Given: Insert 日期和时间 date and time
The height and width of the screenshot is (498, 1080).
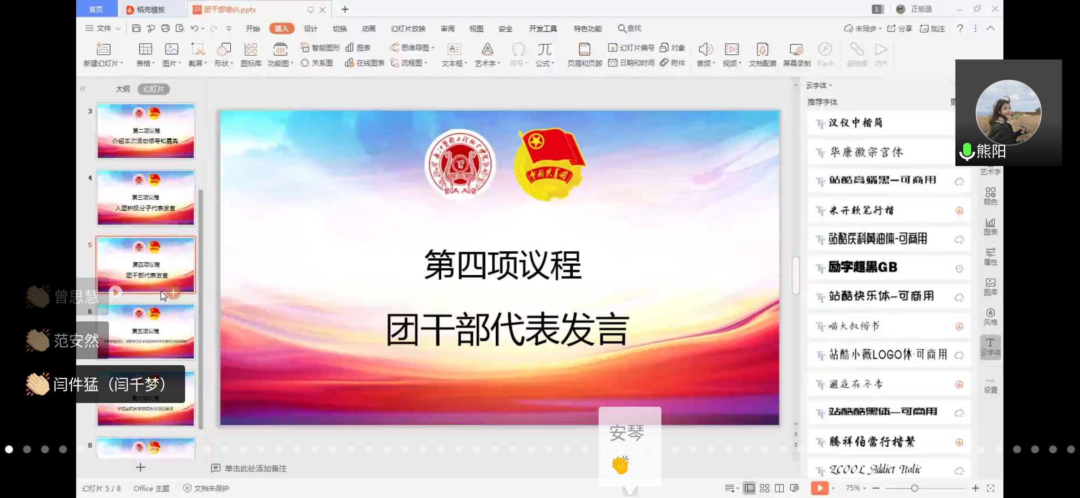Looking at the screenshot, I should (x=631, y=63).
